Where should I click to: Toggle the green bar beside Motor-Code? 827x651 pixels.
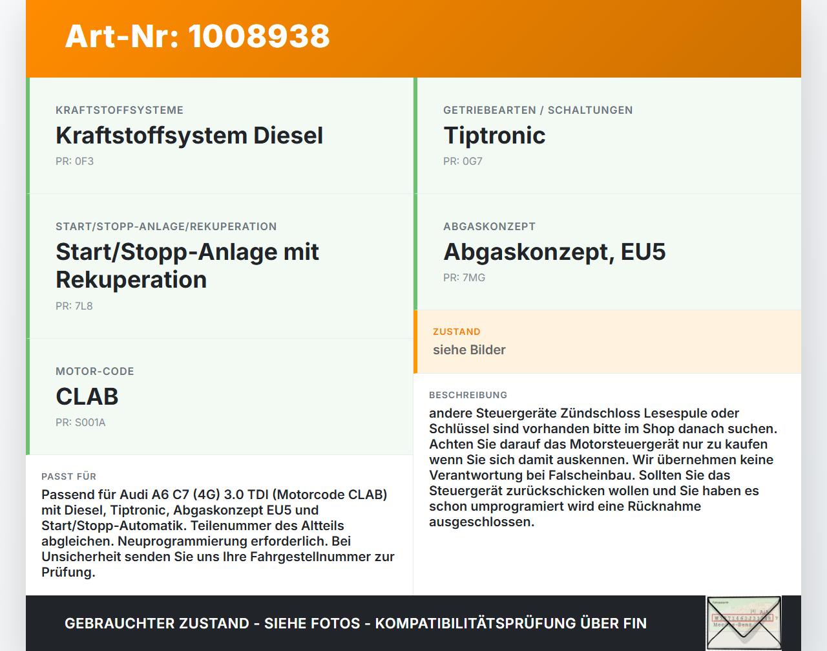tap(27, 397)
